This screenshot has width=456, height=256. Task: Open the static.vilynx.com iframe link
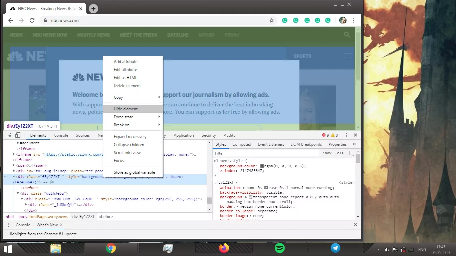tap(73, 154)
